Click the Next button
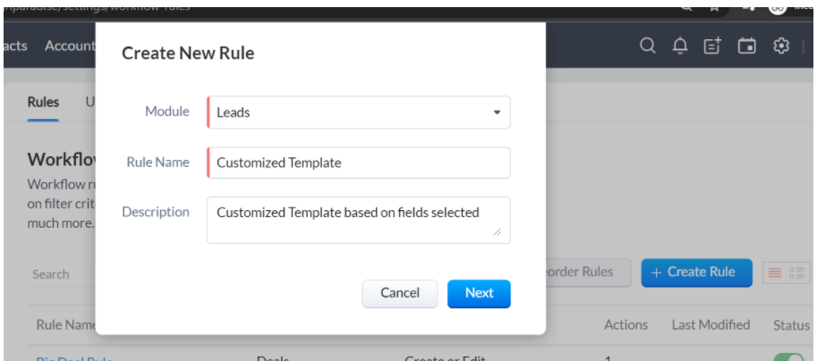This screenshot has height=361, width=817. coord(479,293)
